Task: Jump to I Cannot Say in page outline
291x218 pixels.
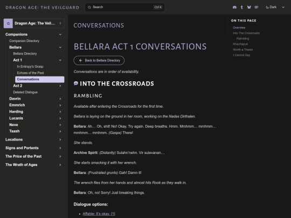Action: point(241,55)
